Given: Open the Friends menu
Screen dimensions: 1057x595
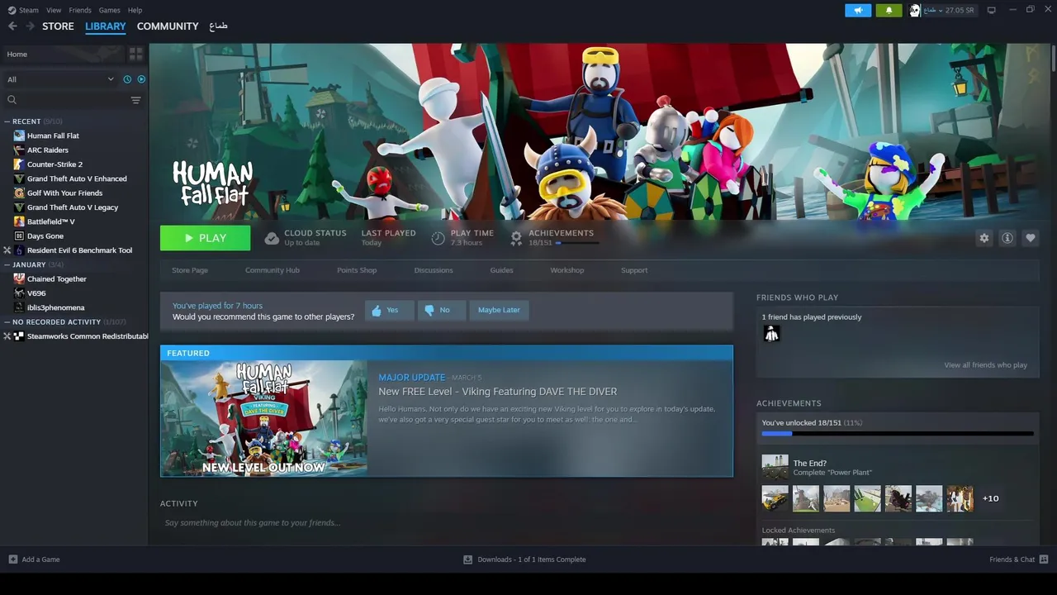Looking at the screenshot, I should (80, 10).
